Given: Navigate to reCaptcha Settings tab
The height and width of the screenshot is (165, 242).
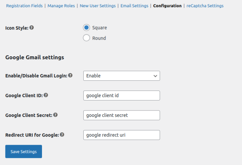Looking at the screenshot, I should pyautogui.click(x=205, y=6).
